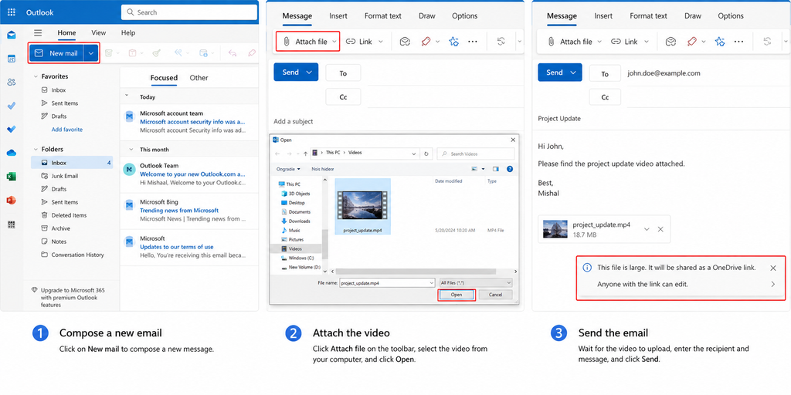Click the Up arrow in the Open dialog
Viewport: 791px width, 395px height.
pyautogui.click(x=305, y=154)
